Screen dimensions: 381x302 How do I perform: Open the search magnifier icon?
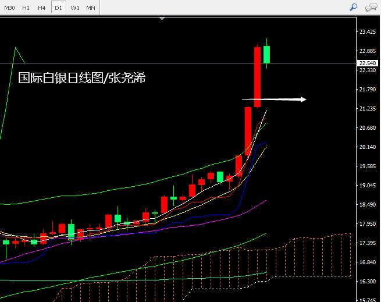pos(353,8)
